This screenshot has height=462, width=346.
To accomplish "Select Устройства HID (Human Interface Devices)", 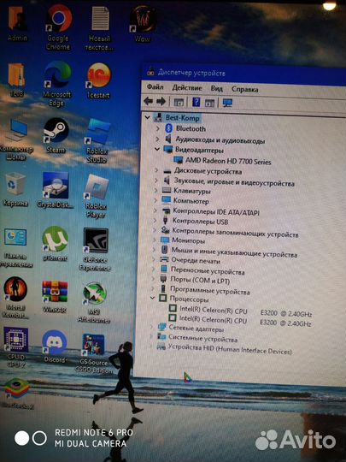I will click(x=224, y=349).
